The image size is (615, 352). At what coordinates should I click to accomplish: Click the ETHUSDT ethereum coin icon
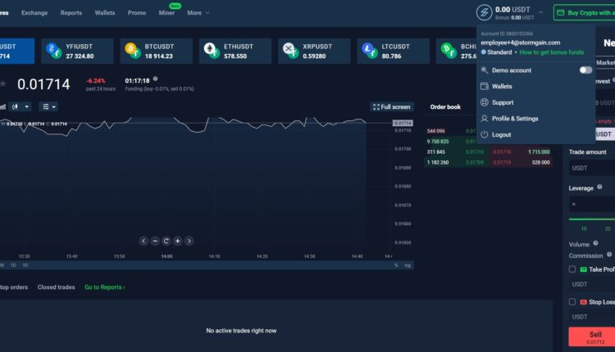pos(210,52)
